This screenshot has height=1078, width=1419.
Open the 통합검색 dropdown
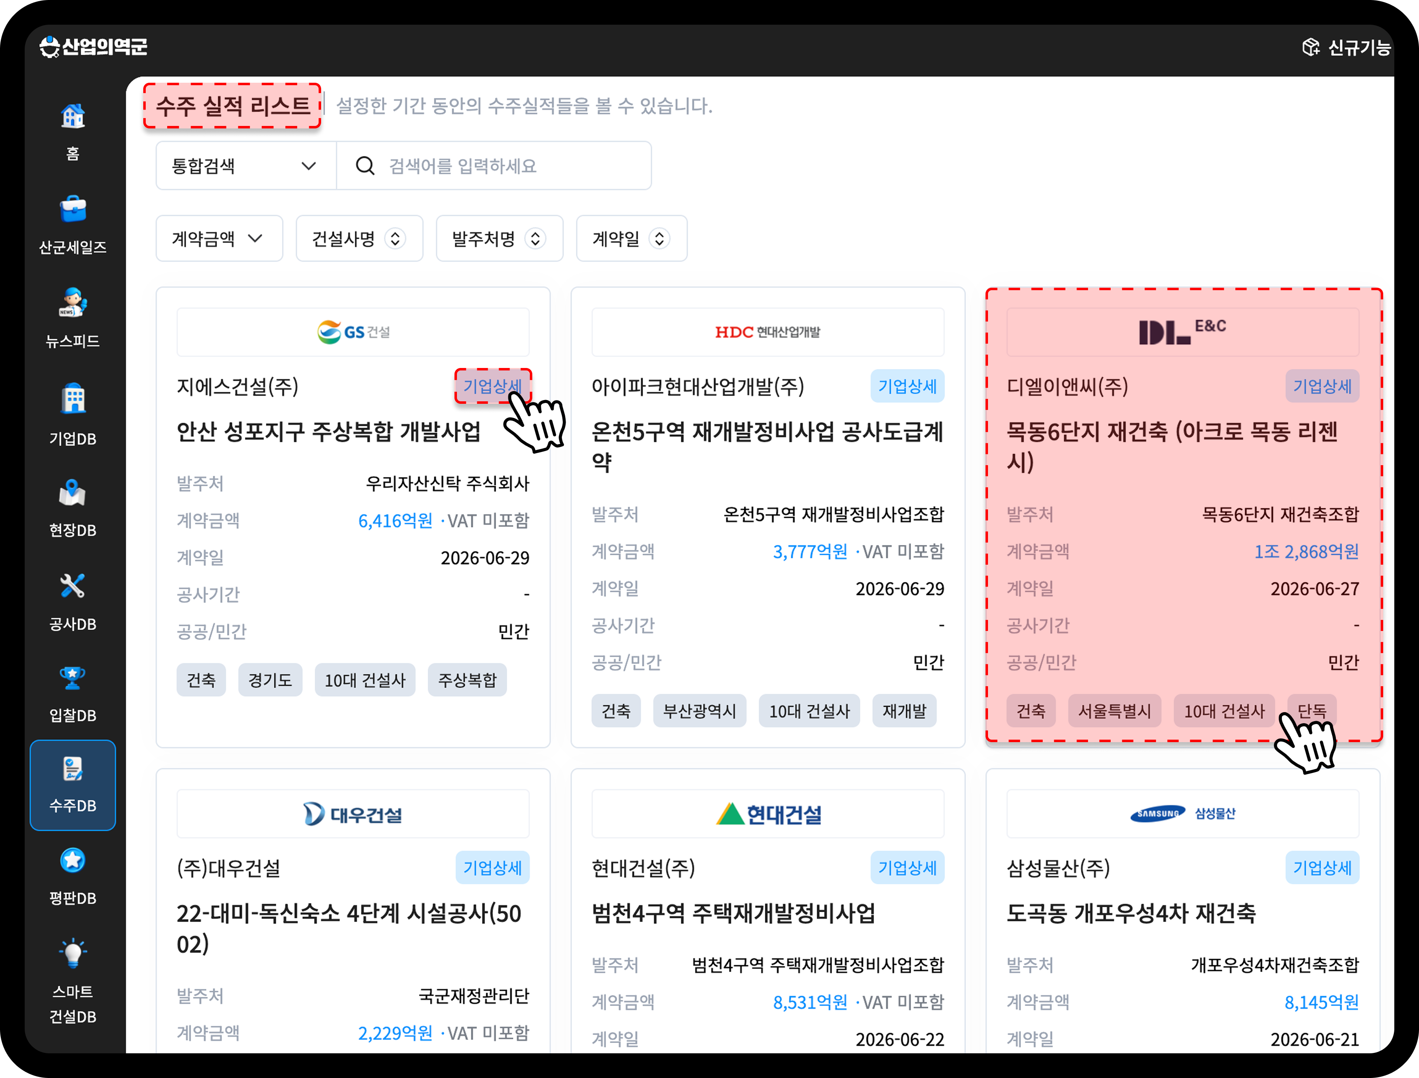click(x=246, y=165)
